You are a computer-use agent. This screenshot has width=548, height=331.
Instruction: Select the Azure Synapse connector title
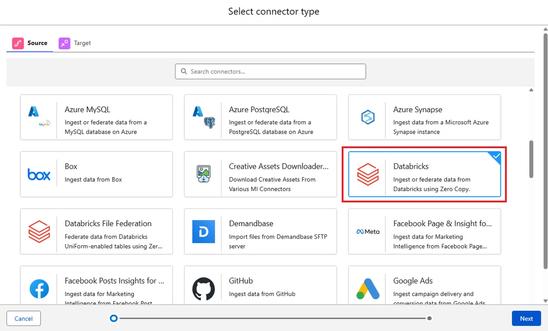pos(417,109)
